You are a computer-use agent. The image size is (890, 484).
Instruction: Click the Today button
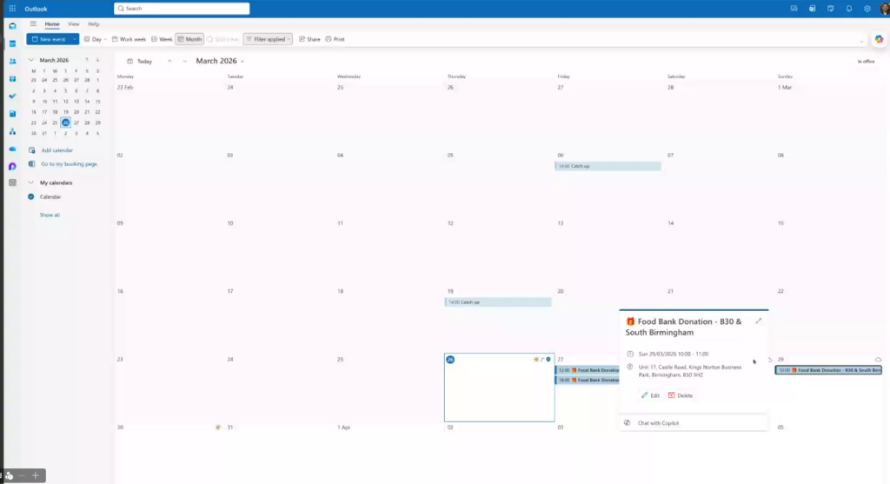click(x=140, y=62)
